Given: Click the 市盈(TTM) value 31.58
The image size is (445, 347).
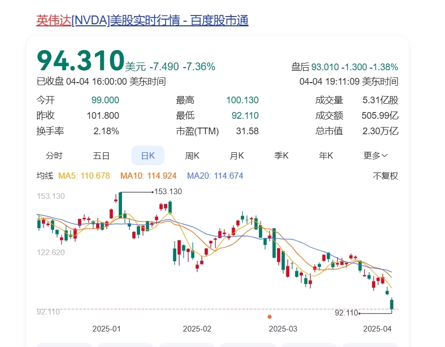Looking at the screenshot, I should pos(248,131).
